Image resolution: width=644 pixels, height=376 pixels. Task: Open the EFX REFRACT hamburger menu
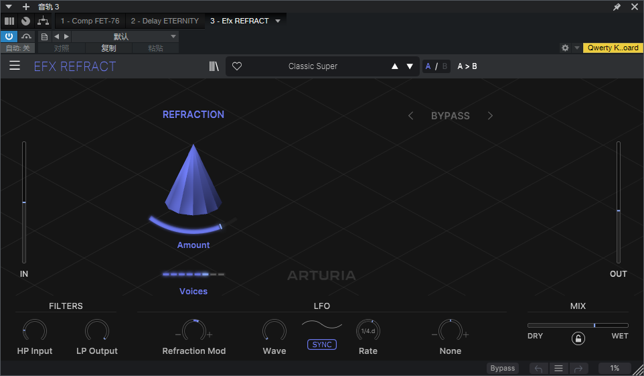15,66
